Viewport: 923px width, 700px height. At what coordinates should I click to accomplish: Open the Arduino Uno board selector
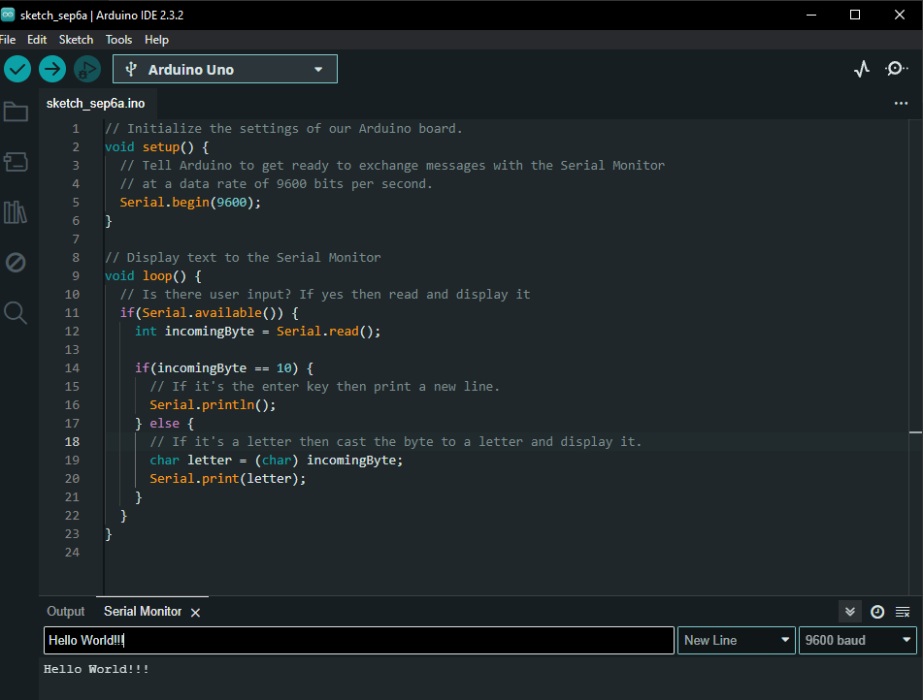click(x=225, y=70)
